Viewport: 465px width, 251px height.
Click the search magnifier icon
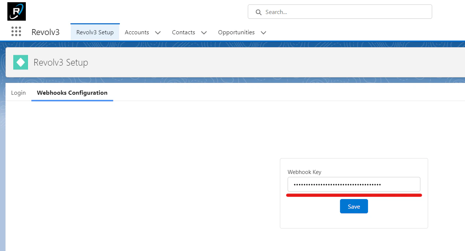point(259,12)
